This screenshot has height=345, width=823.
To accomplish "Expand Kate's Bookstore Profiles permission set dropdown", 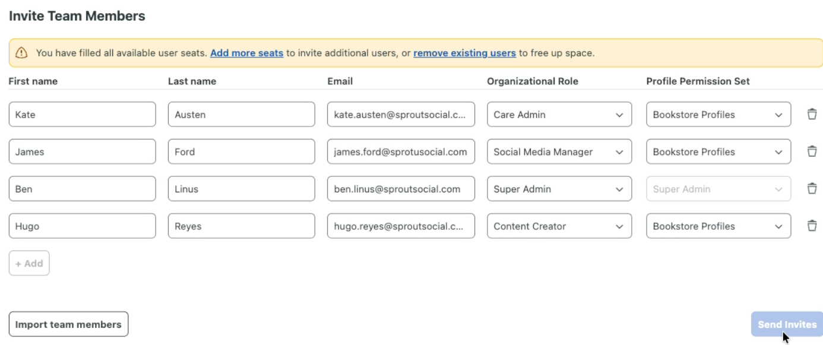I will pos(718,115).
